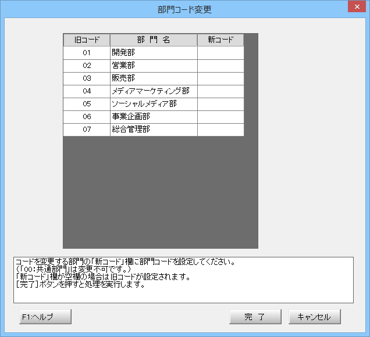This screenshot has height=337, width=370.
Task: Select the 新コード cell for メディアマーケティング部
Action: coord(220,91)
